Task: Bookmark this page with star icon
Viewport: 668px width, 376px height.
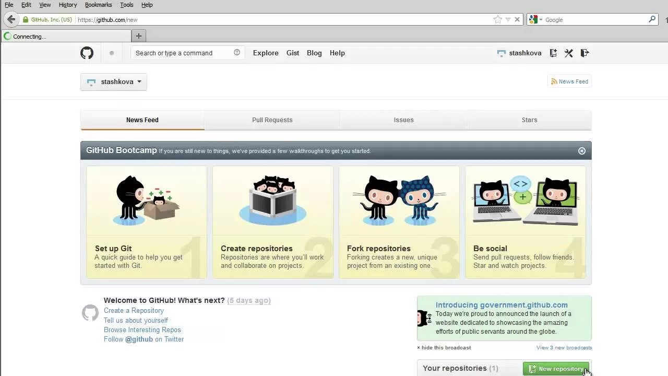Action: (497, 19)
